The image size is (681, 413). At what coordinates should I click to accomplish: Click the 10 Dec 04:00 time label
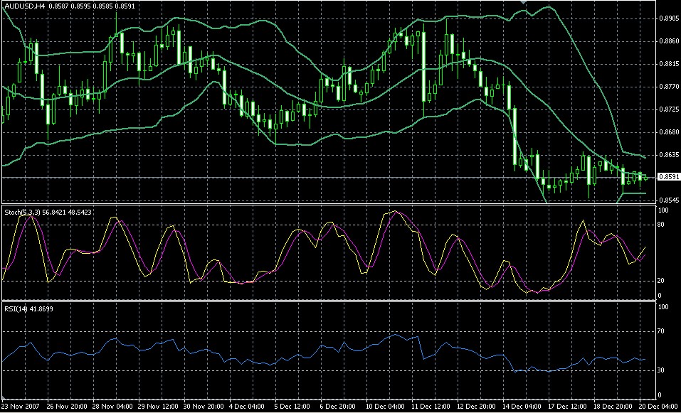click(386, 407)
